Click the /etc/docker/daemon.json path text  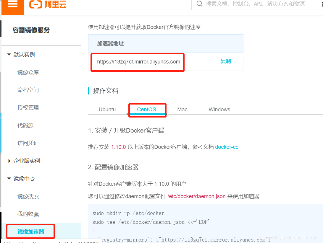coord(196,196)
